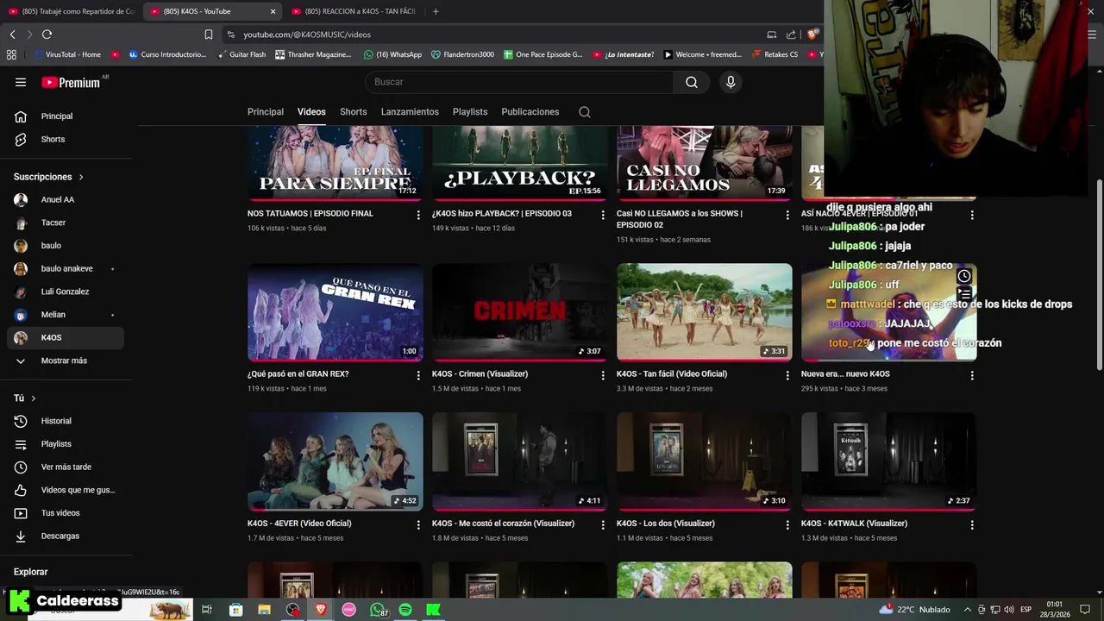1104x621 pixels.
Task: Go to Principal in the sidebar
Action: (x=66, y=116)
